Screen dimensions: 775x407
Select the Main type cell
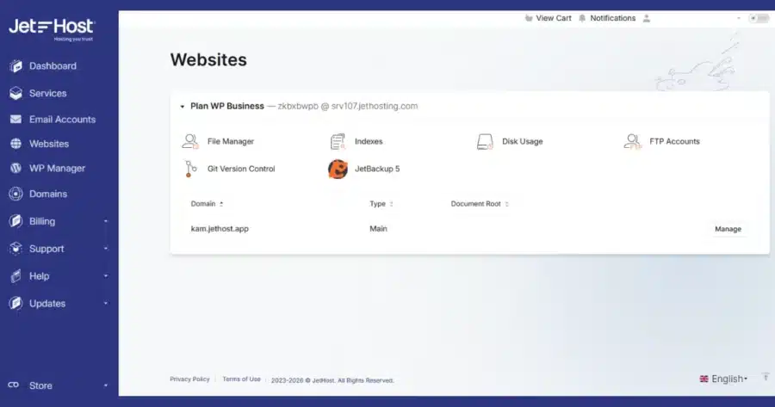point(379,229)
